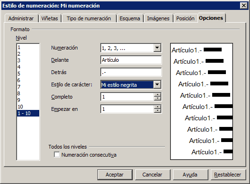Decrease the Empezar en value
Screen dimensions: 250x184
coord(157,111)
